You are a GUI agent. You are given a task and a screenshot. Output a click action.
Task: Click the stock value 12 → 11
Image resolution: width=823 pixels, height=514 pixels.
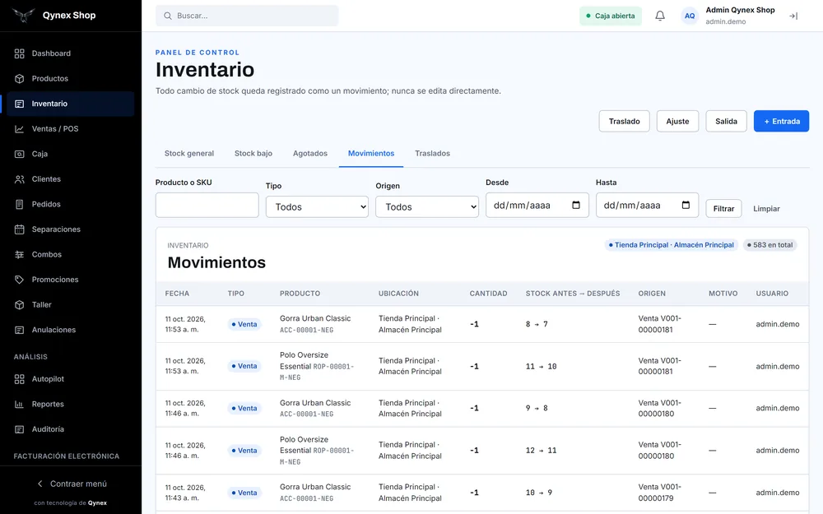(542, 450)
